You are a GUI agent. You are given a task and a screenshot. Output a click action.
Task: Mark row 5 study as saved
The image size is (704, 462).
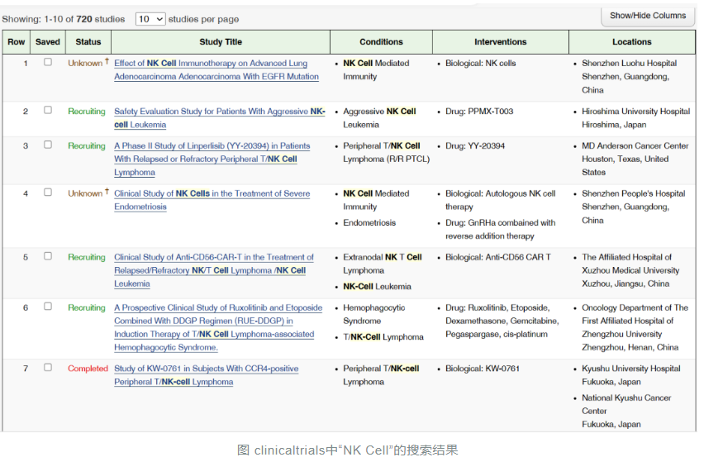[x=48, y=256]
